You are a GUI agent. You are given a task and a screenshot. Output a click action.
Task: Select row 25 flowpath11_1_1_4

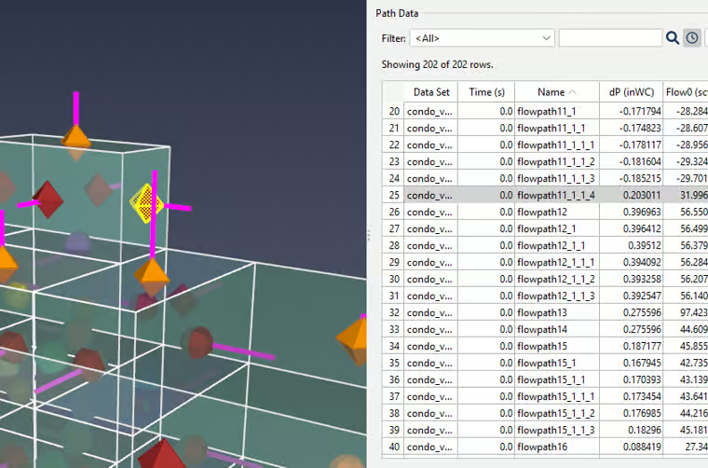[x=555, y=195]
